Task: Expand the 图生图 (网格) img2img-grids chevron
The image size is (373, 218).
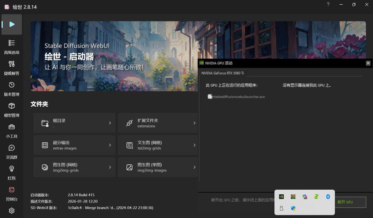Action: click(x=110, y=167)
